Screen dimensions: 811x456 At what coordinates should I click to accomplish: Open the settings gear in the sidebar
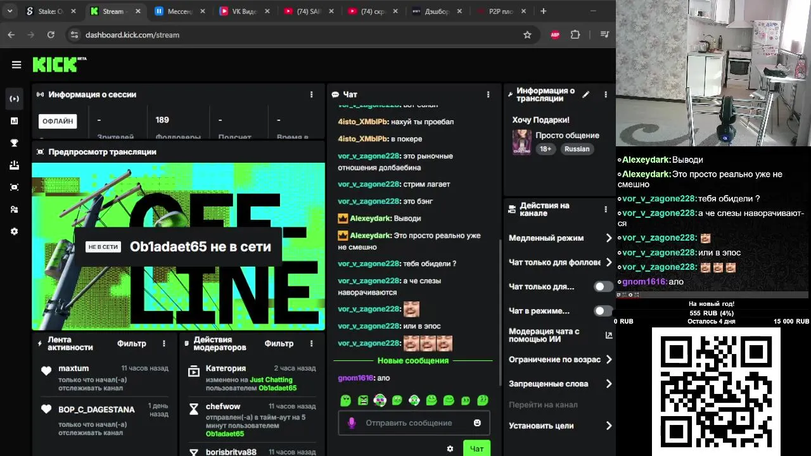click(x=15, y=232)
